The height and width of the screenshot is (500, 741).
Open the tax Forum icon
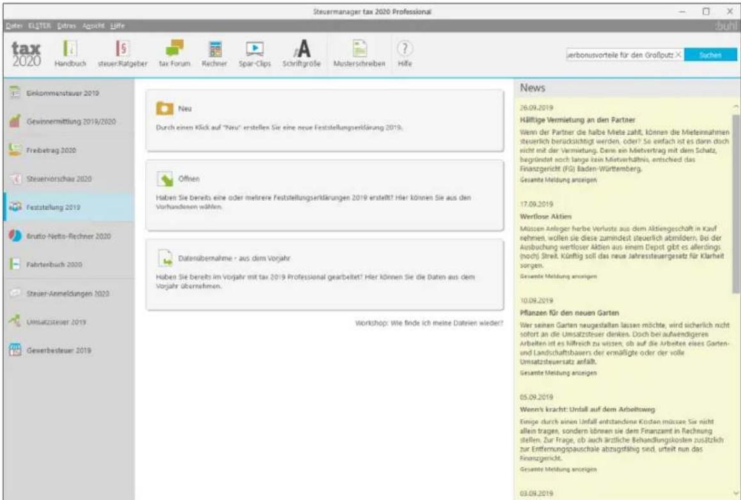175,49
